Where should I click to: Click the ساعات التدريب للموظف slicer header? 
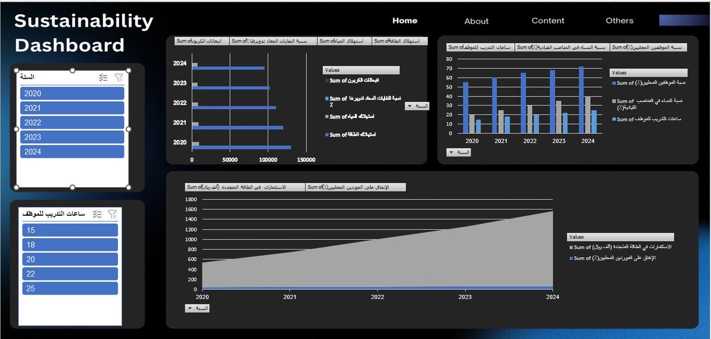53,214
